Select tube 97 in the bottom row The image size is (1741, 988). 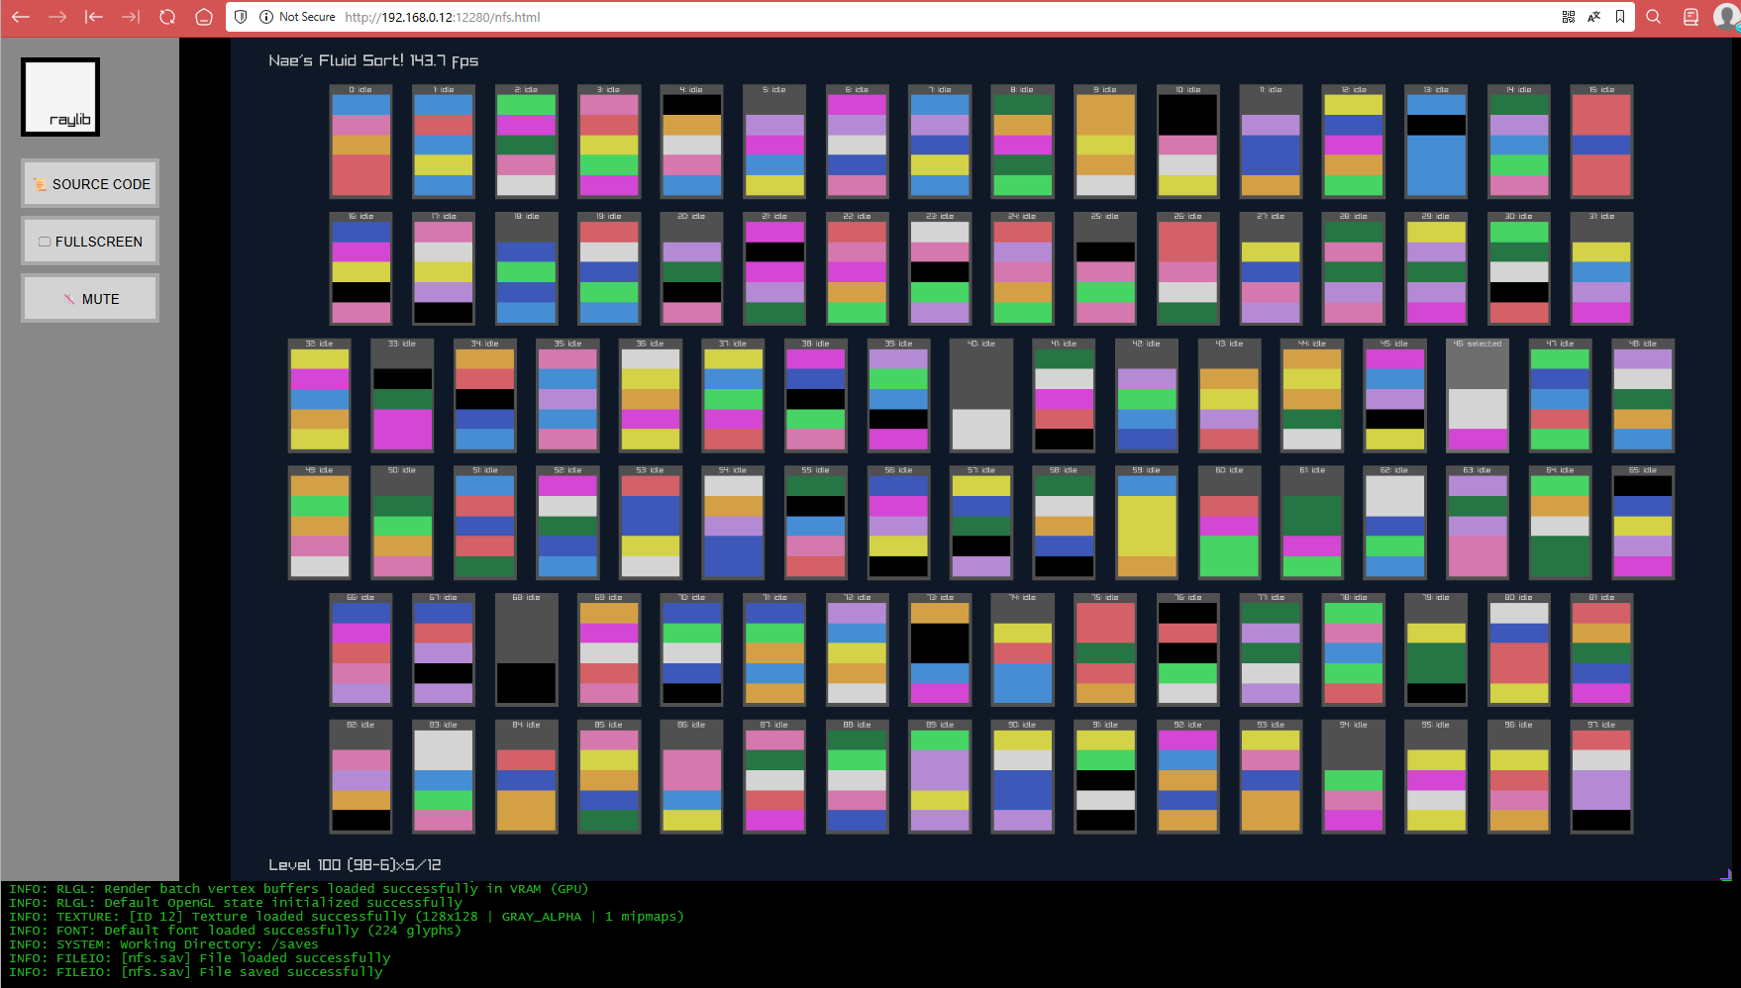pos(1601,777)
